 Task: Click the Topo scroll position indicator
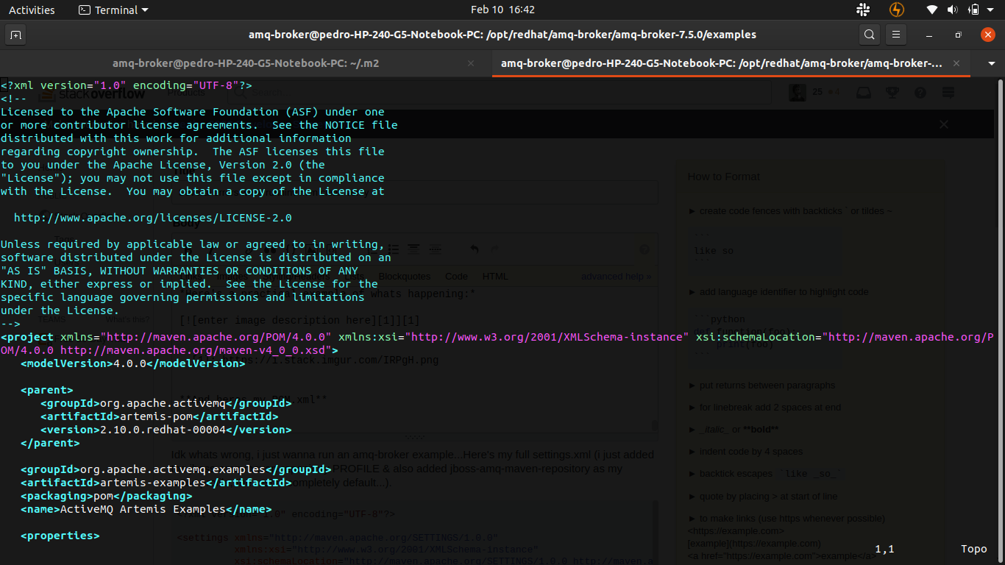pyautogui.click(x=974, y=549)
